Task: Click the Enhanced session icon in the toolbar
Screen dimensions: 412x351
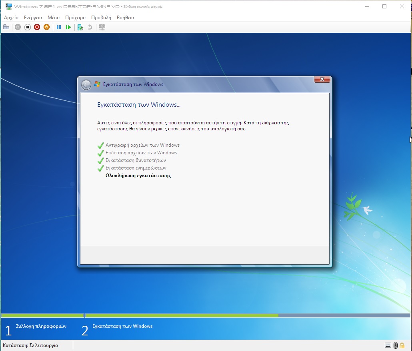Action: click(102, 27)
